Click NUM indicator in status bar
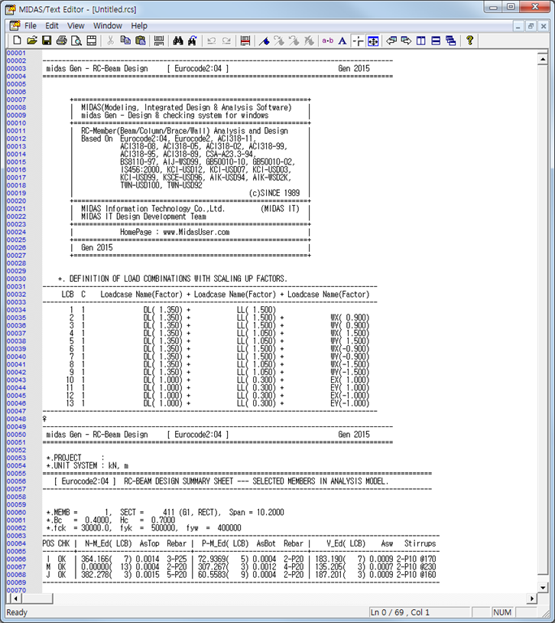 click(x=502, y=612)
